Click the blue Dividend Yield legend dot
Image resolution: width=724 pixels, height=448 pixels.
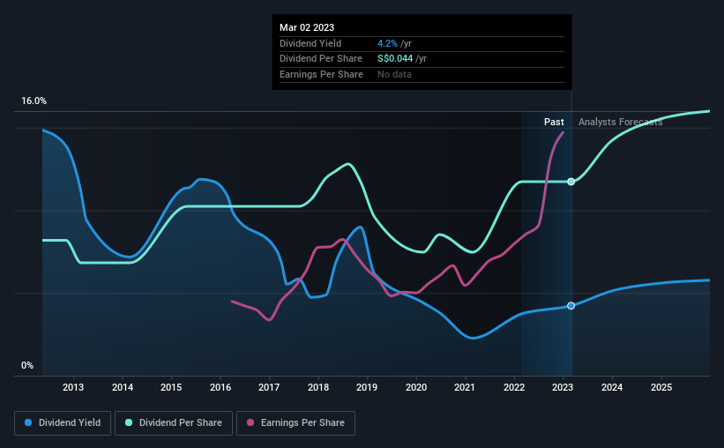28,422
